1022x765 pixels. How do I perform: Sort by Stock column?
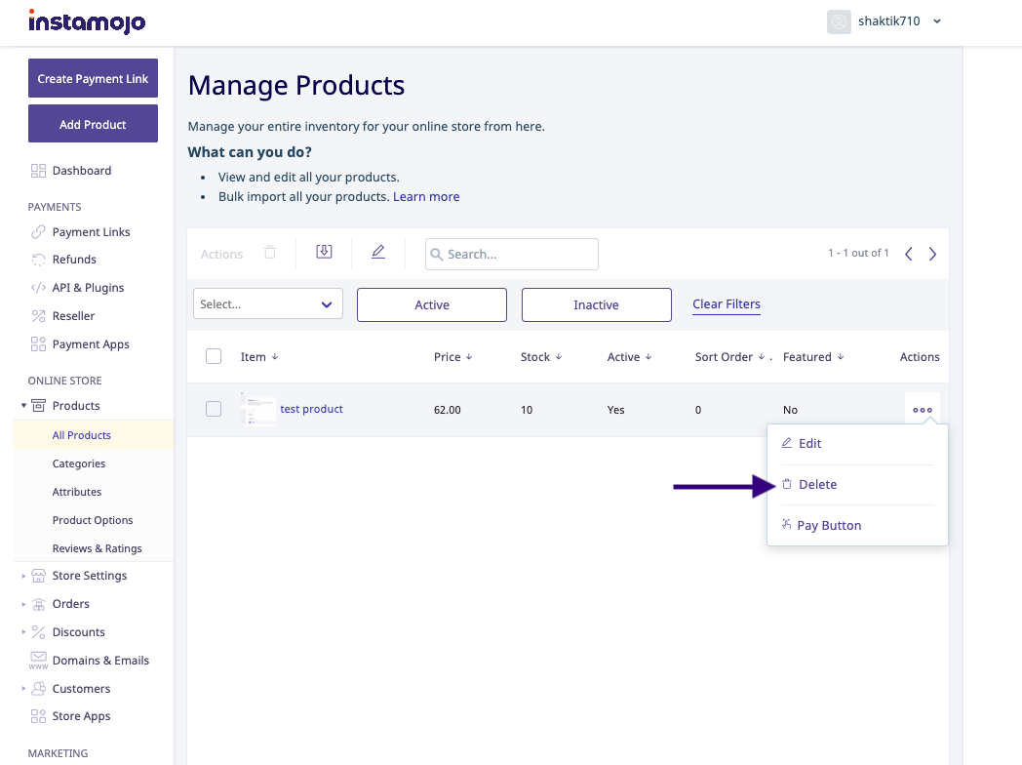pyautogui.click(x=541, y=357)
